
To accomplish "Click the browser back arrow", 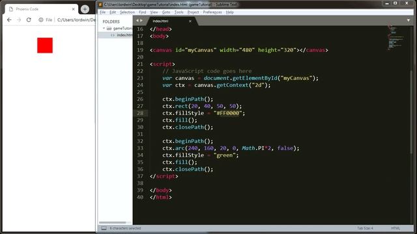I will [9, 20].
